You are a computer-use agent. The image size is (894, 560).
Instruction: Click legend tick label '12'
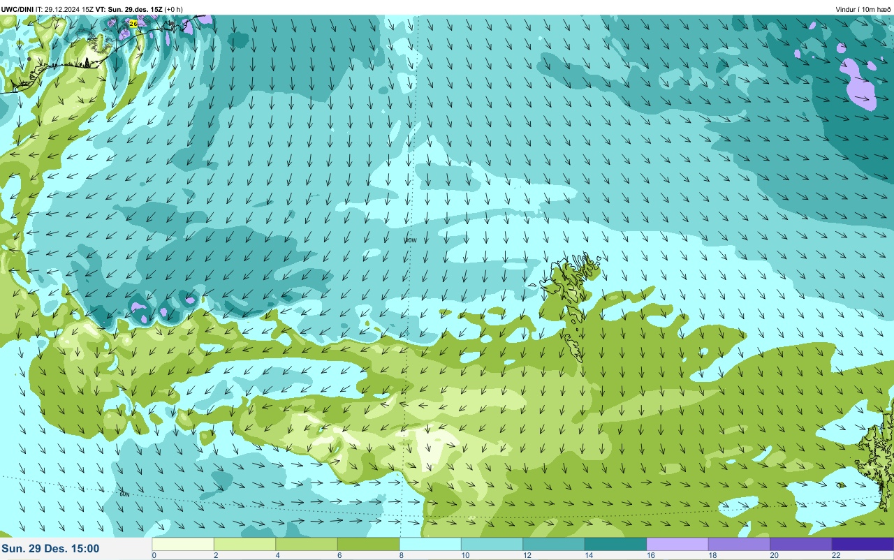(527, 555)
